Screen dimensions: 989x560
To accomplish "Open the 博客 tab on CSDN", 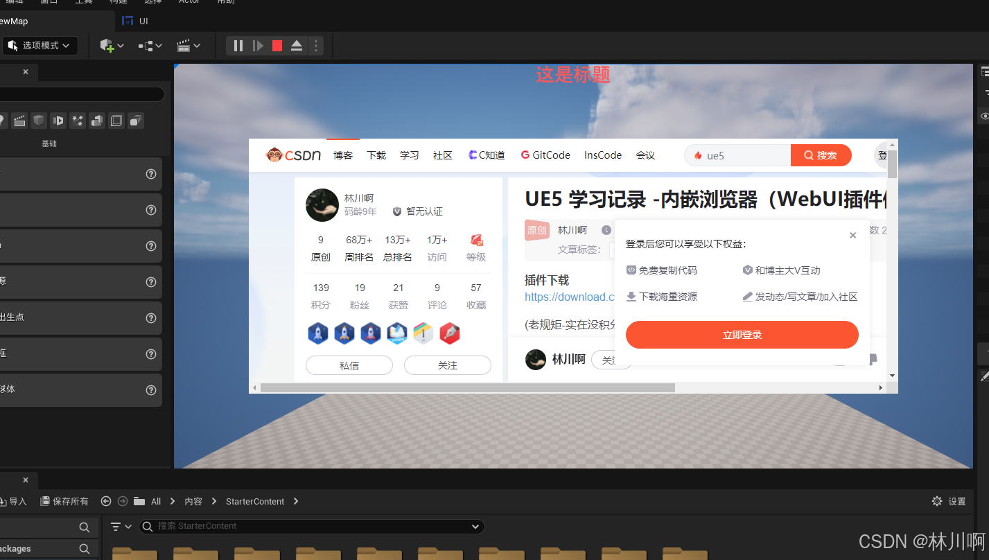I will 343,155.
